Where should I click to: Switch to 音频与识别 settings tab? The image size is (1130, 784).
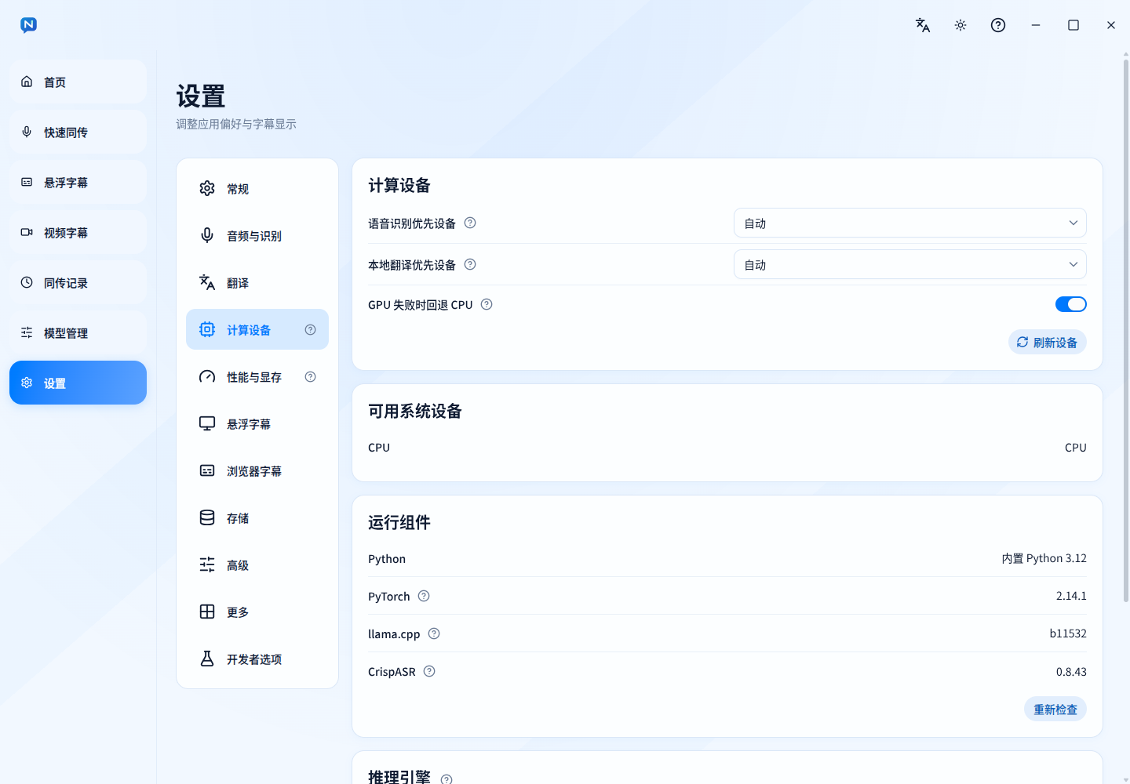click(257, 235)
